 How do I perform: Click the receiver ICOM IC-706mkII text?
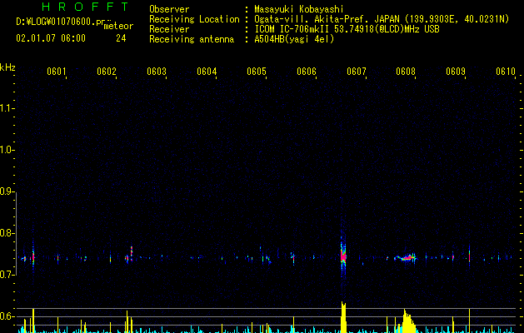347,29
